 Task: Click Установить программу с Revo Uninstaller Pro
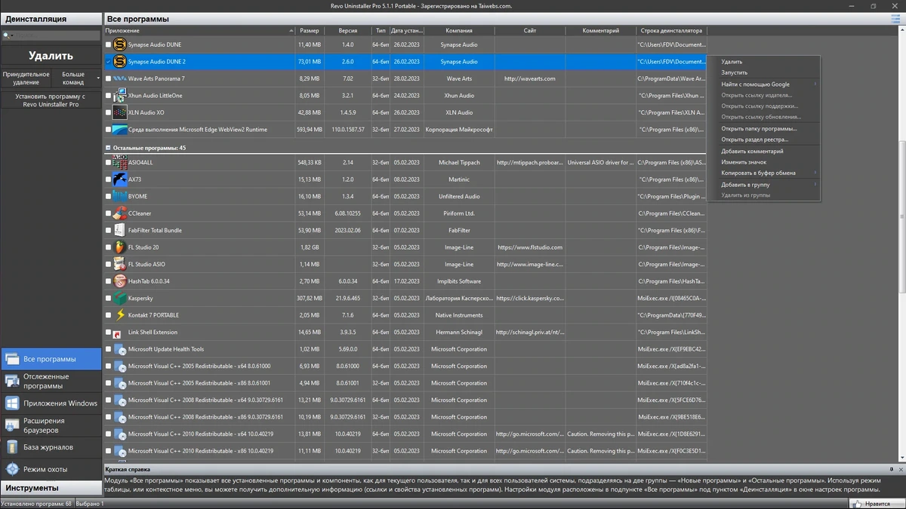point(51,100)
